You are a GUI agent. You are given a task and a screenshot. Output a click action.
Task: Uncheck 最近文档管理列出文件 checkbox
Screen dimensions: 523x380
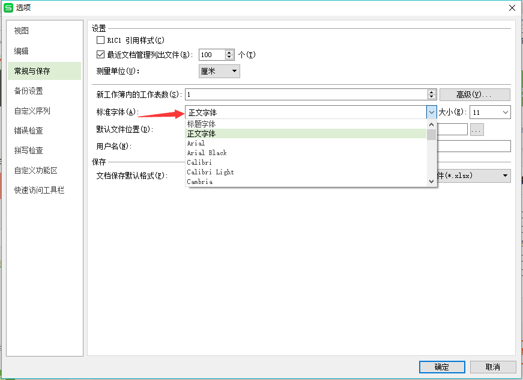(x=100, y=55)
